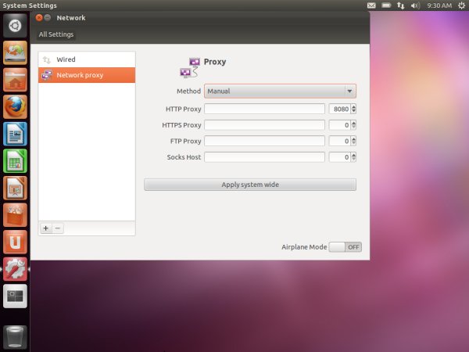This screenshot has width=469, height=352.
Task: Open the network connection indicator
Action: (400, 5)
